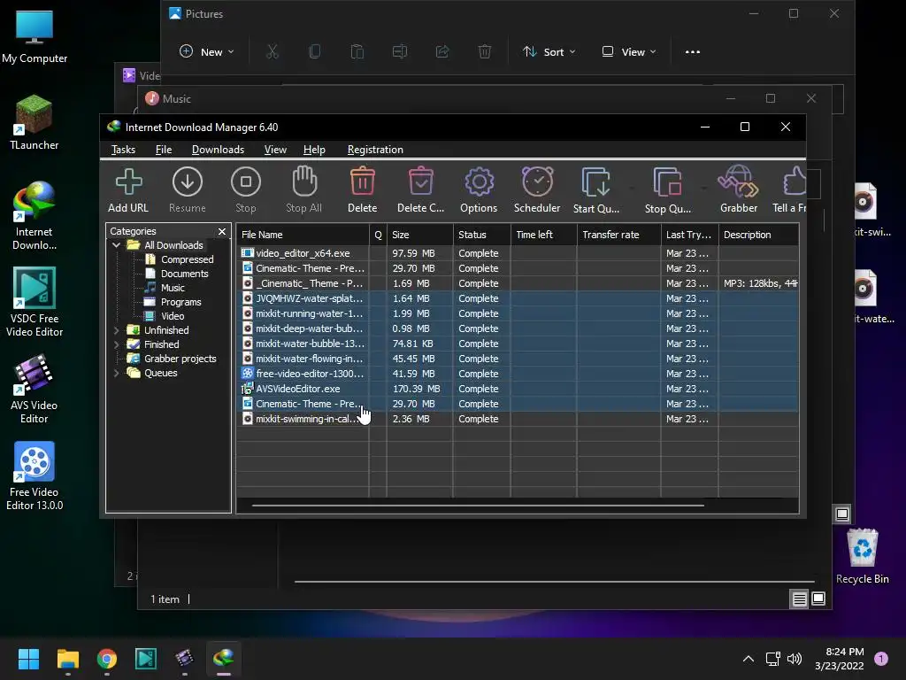This screenshot has height=680, width=906.
Task: Open the Registration menu
Action: point(375,150)
